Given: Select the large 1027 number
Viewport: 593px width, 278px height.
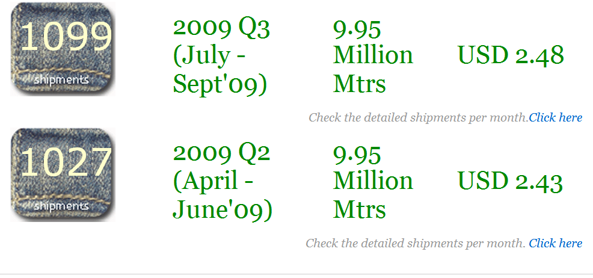Looking at the screenshot, I should [66, 162].
